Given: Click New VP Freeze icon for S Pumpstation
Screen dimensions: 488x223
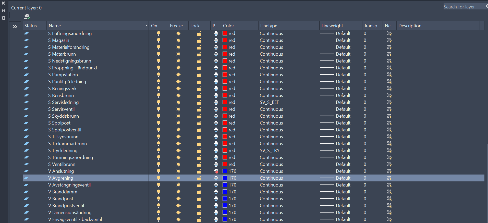Looking at the screenshot, I should click(389, 75).
